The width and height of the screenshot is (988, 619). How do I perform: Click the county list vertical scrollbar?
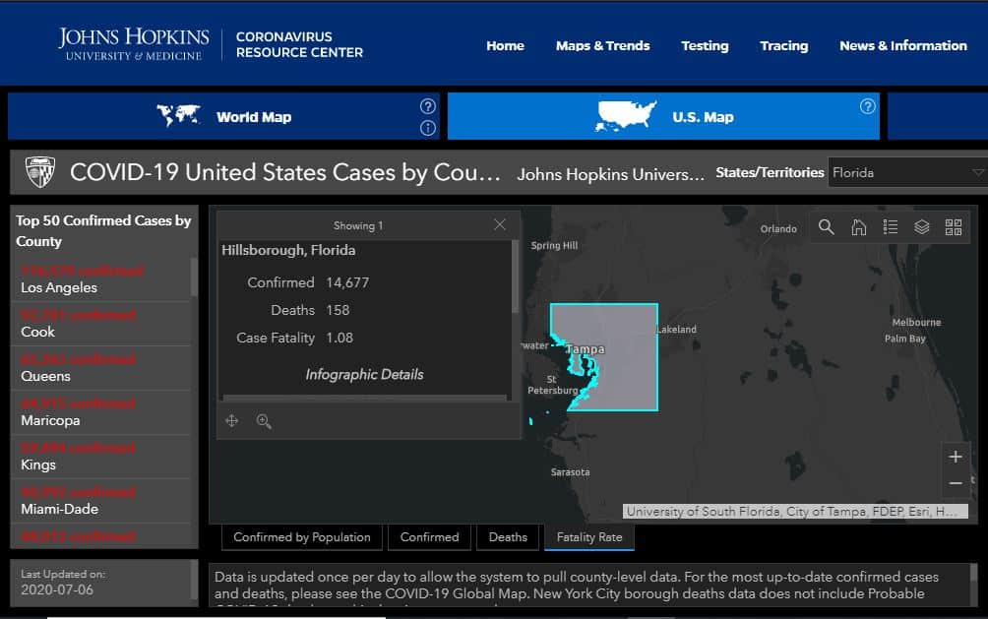194,278
